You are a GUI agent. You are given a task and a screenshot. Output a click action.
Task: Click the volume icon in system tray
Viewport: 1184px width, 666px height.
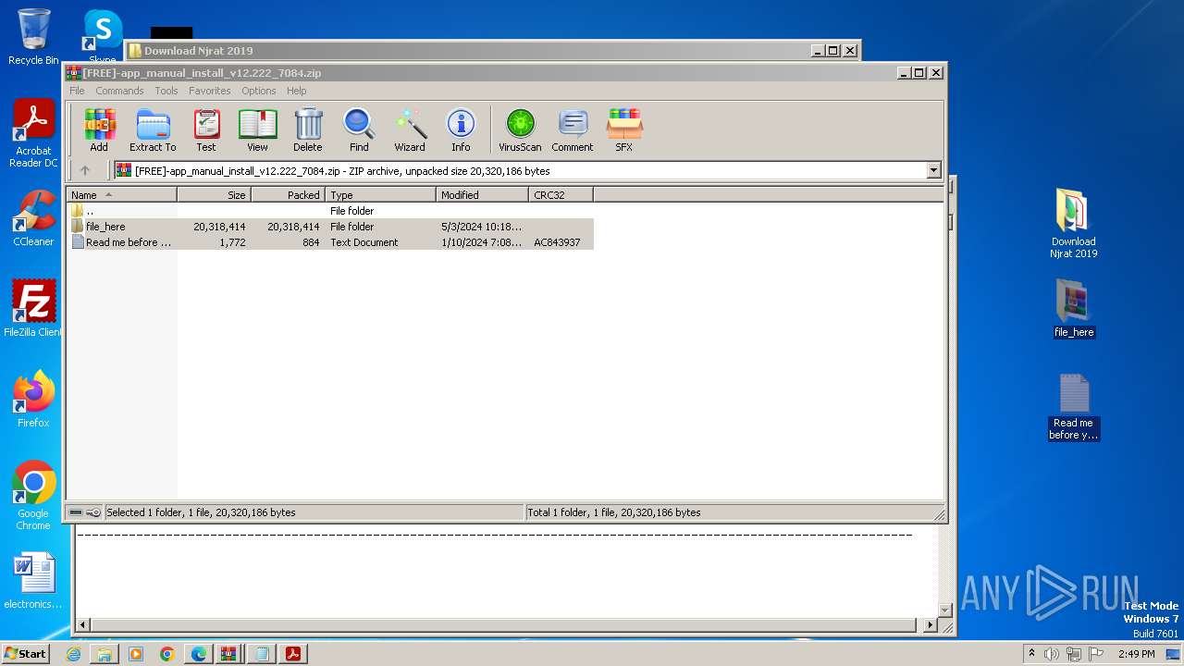point(1051,654)
